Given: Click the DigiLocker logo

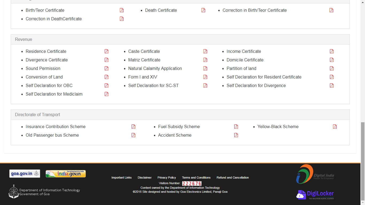Looking at the screenshot, I should pos(315,194).
